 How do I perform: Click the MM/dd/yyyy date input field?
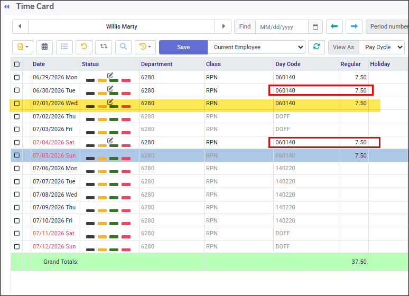(x=282, y=26)
